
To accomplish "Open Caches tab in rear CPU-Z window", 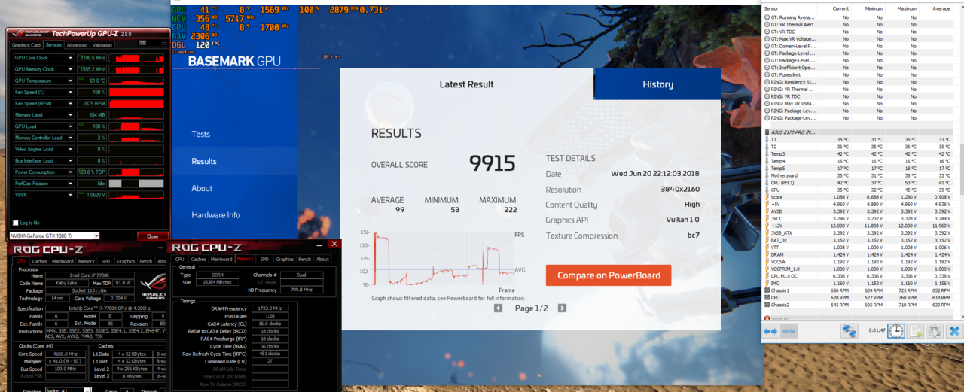I will (39, 261).
